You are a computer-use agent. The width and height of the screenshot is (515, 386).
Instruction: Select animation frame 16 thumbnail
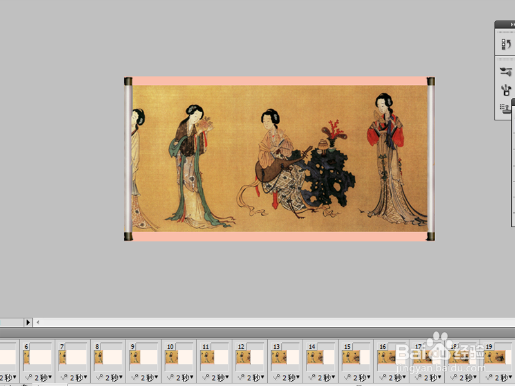tap(392, 357)
